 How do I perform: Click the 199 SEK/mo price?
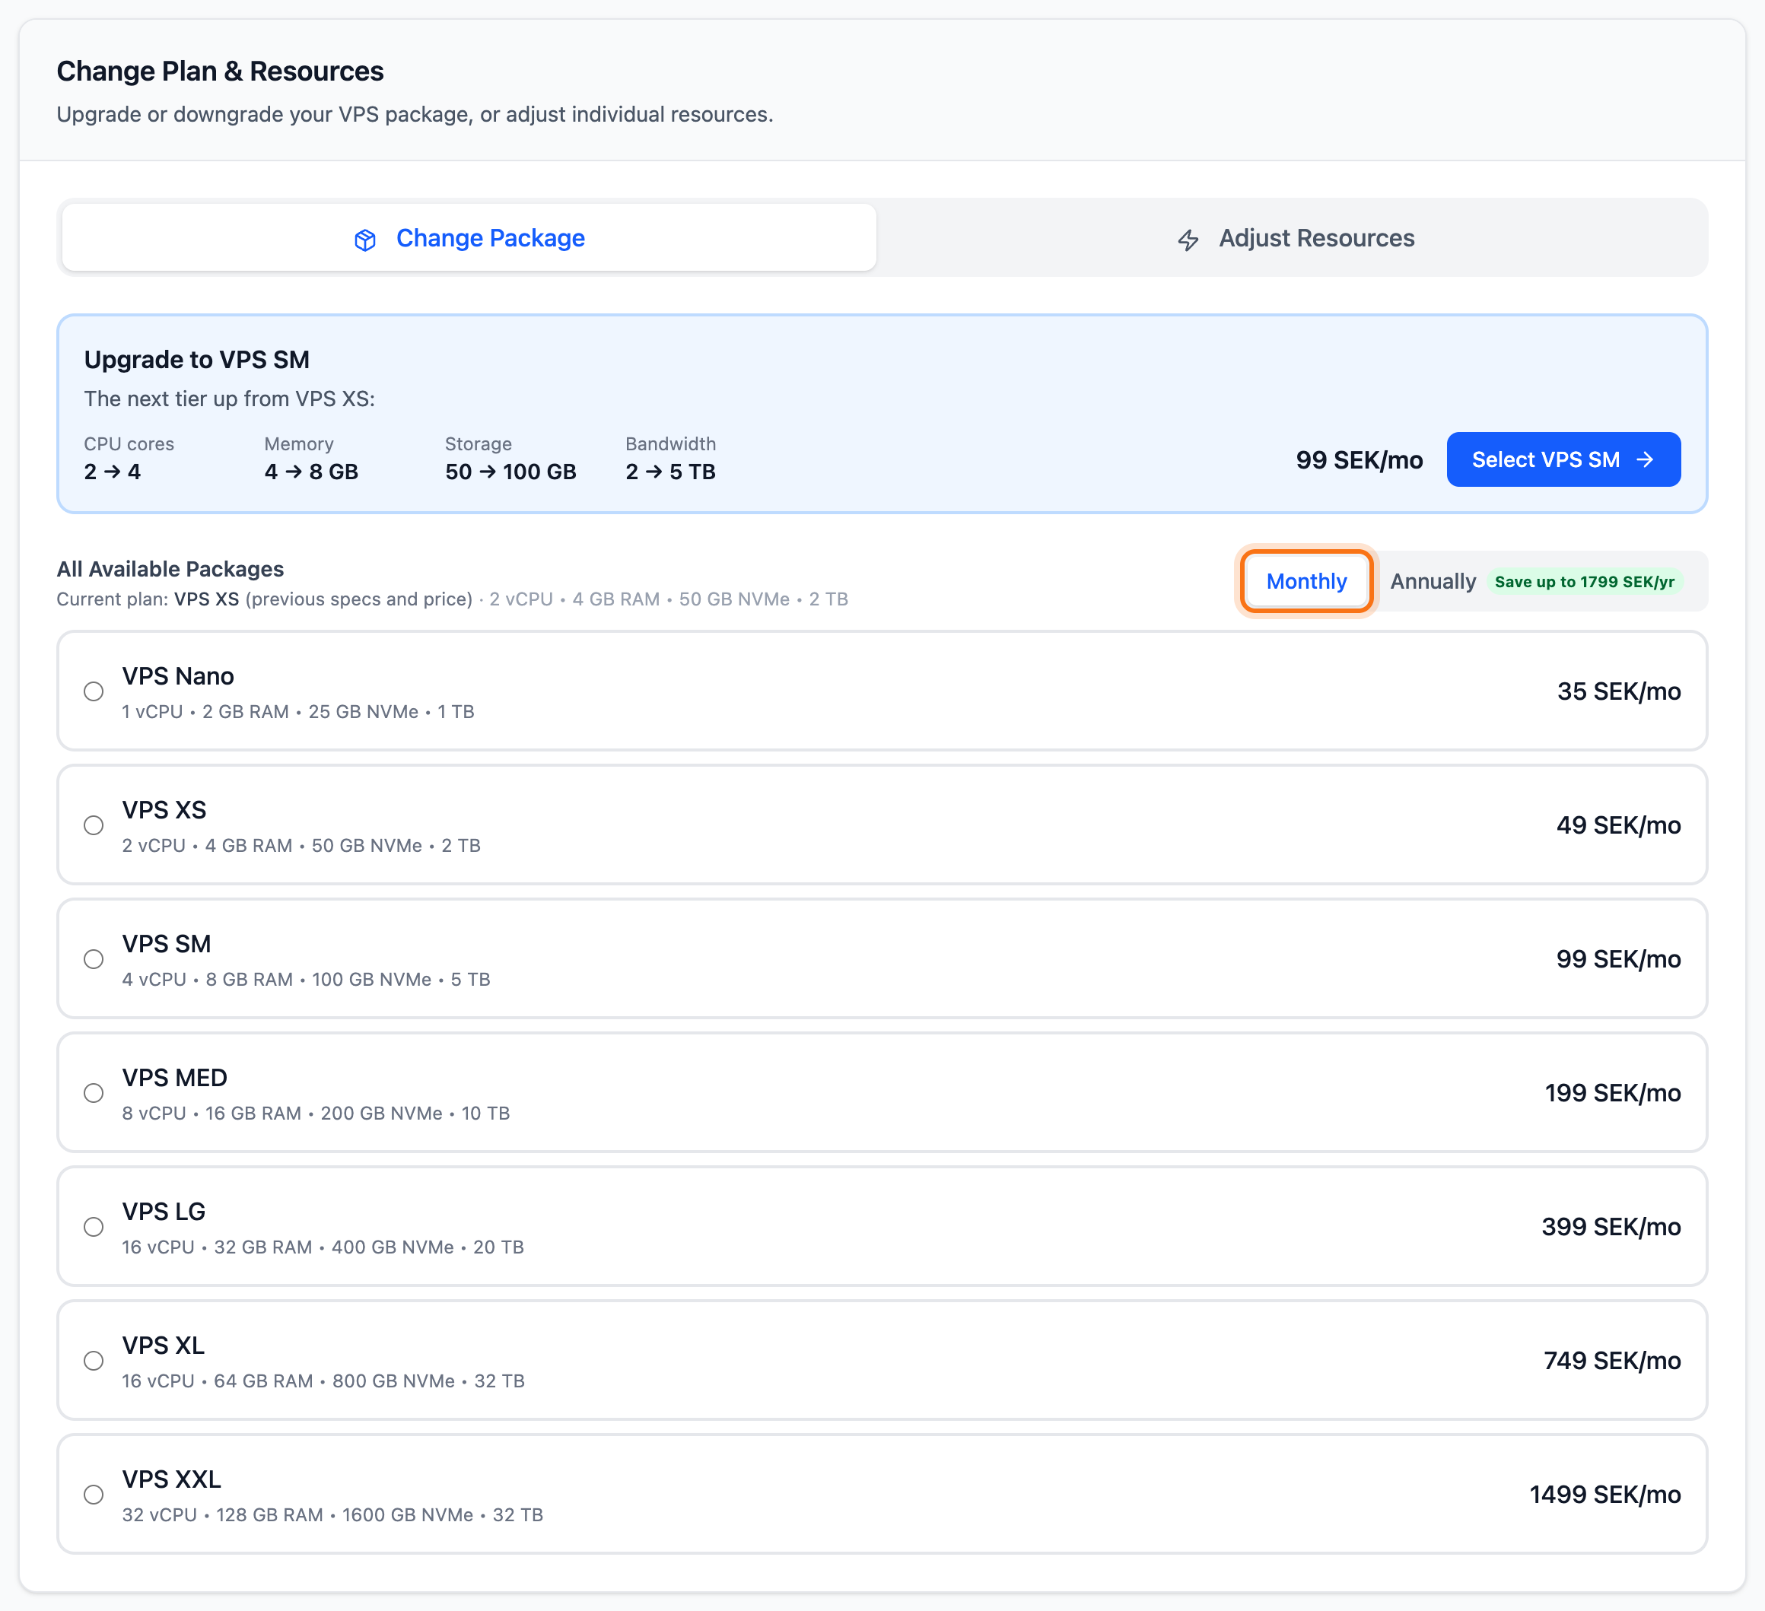click(1612, 1094)
